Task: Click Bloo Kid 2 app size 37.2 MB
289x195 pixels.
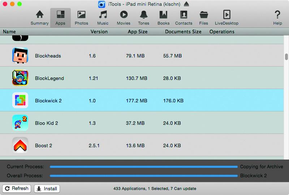Action: [x=135, y=123]
